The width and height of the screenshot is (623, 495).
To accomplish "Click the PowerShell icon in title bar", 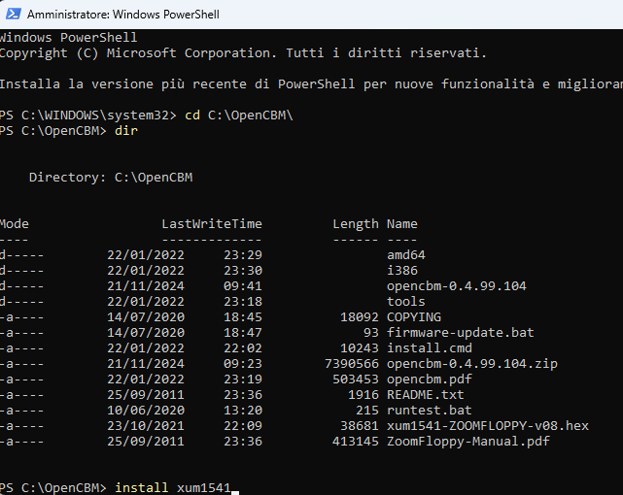I will click(13, 15).
